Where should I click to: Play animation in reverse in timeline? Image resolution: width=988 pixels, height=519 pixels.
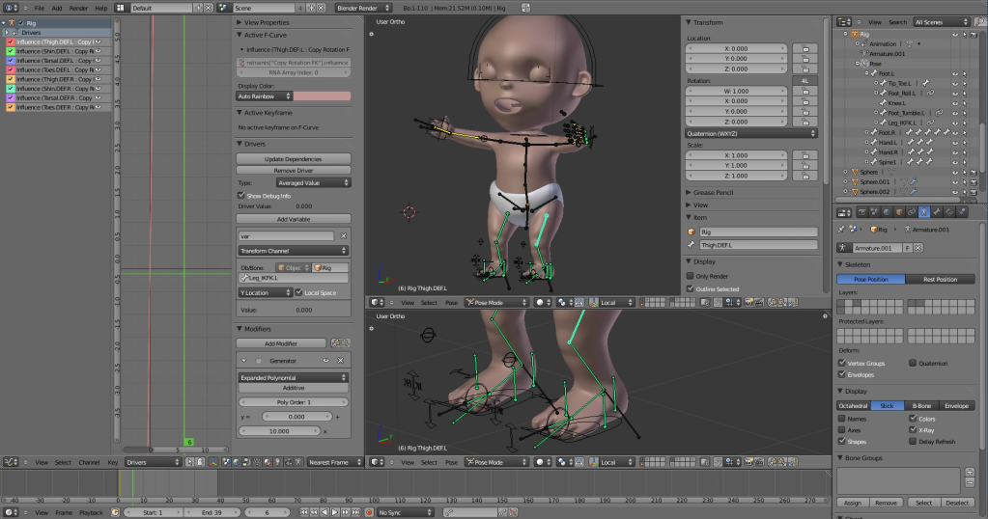coord(325,512)
